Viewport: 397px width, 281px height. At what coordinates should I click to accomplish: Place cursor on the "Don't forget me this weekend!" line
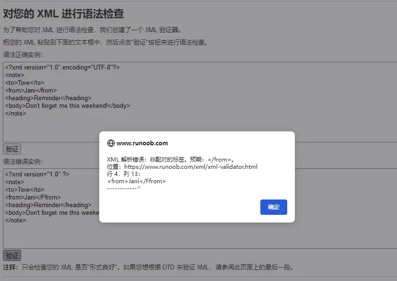68,106
